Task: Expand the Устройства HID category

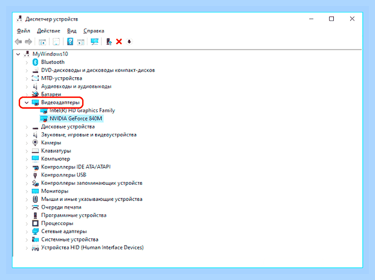Action: click(x=27, y=248)
